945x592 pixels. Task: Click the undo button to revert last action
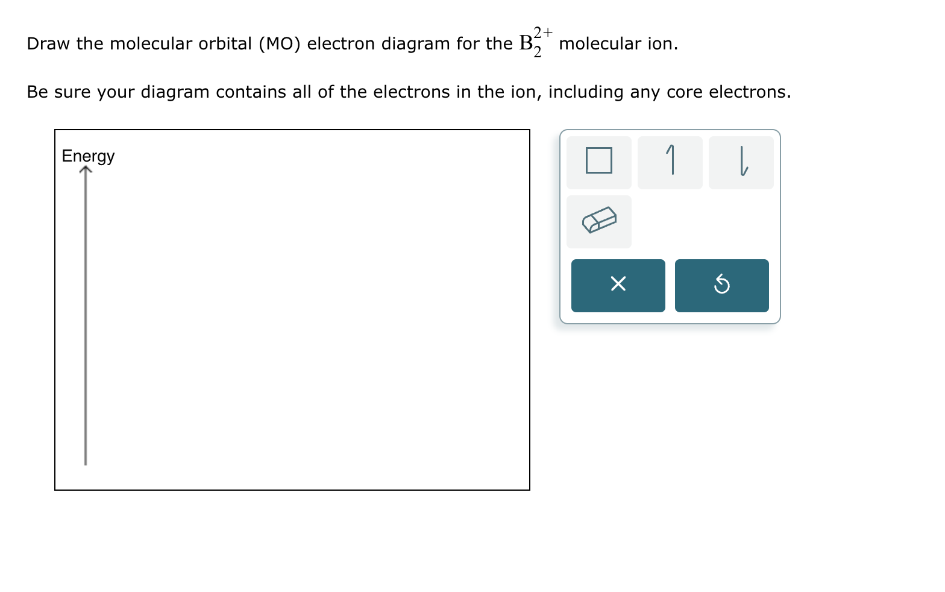[x=721, y=285]
